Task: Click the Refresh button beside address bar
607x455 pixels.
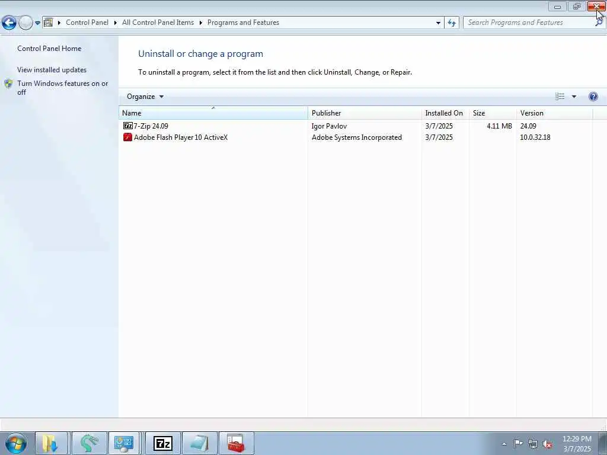Action: 452,23
